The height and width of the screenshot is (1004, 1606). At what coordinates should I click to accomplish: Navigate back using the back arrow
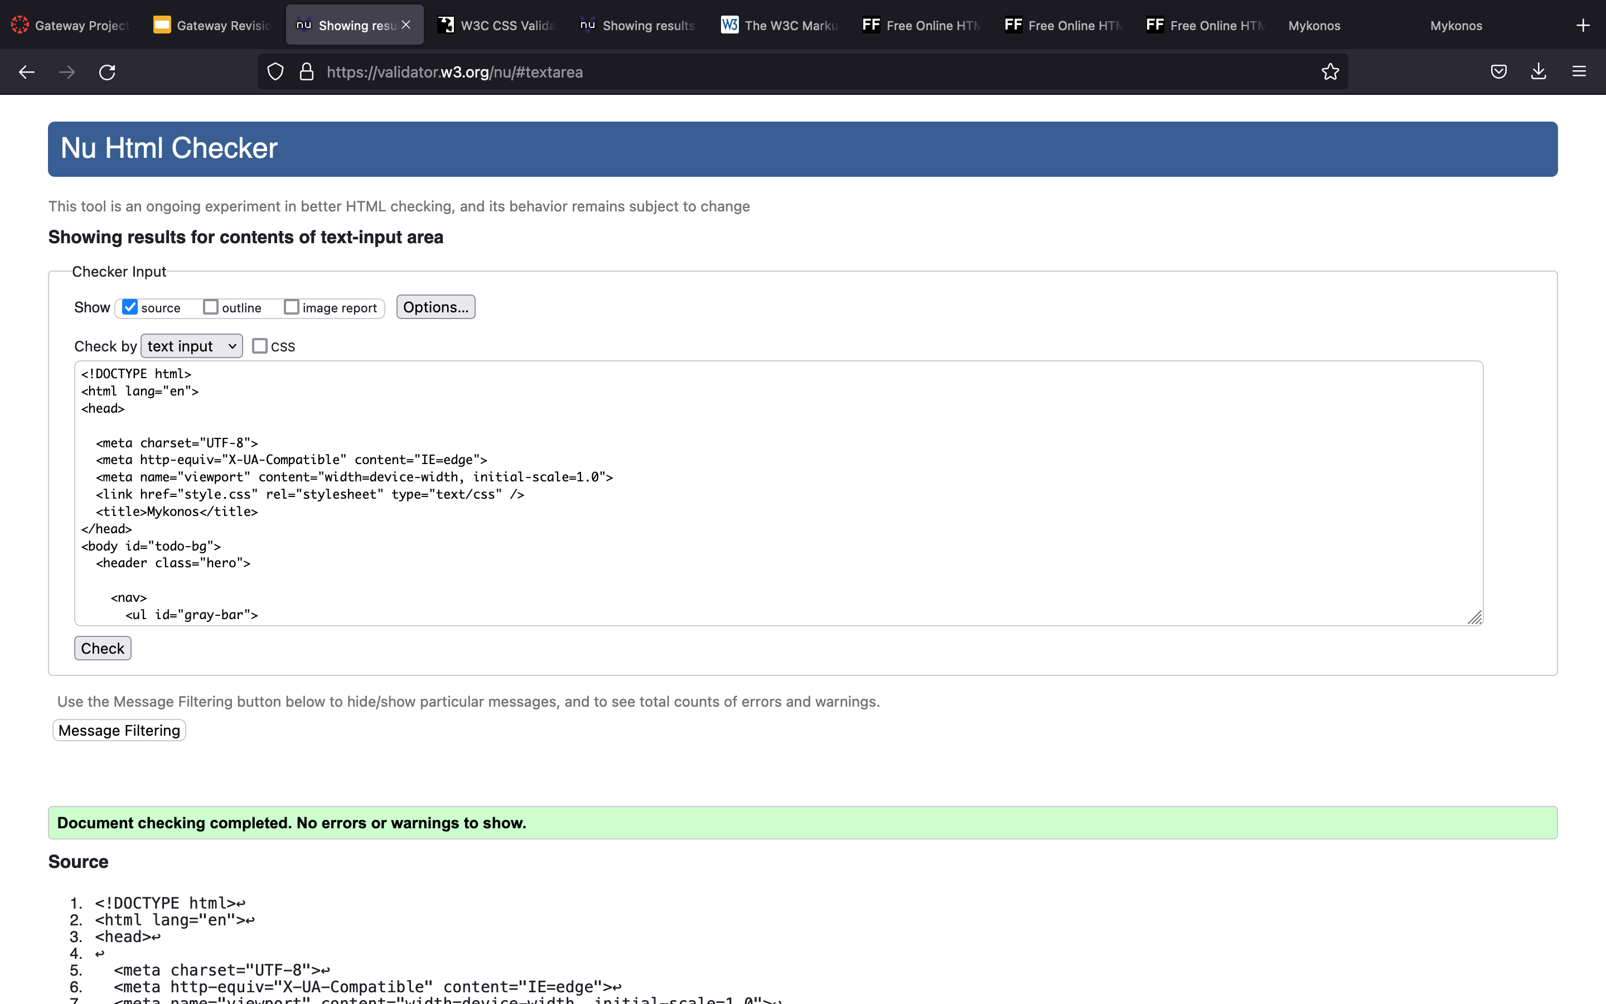27,72
